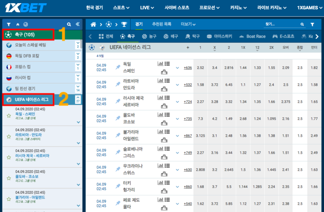The image size is (324, 212).
Task: Click the 1XBET logo
Action: [x=25, y=7]
